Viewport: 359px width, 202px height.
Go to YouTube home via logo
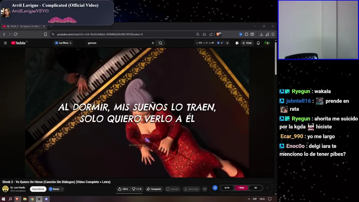click(19, 43)
